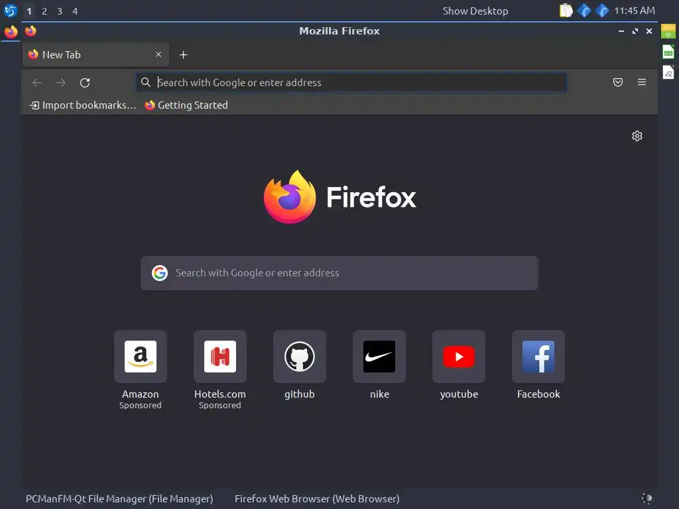Open the 11:45 AM clock
Viewport: 679px width, 509px height.
tap(635, 11)
